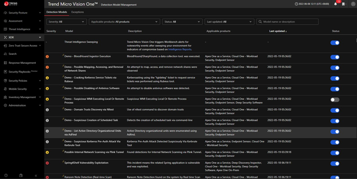
Task: Click the Trend Micro logo
Action: pos(11,3)
